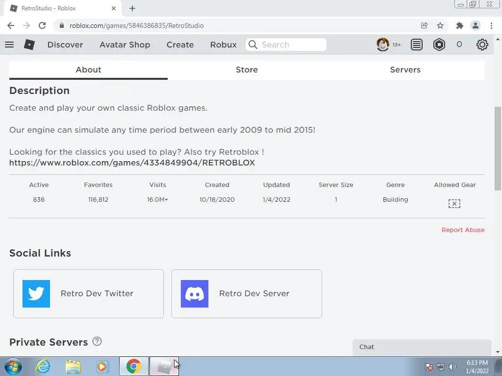Switch to the About tab
The image size is (502, 376).
coord(88,70)
